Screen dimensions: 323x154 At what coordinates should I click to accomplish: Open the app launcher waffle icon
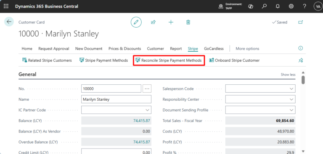point(6,6)
